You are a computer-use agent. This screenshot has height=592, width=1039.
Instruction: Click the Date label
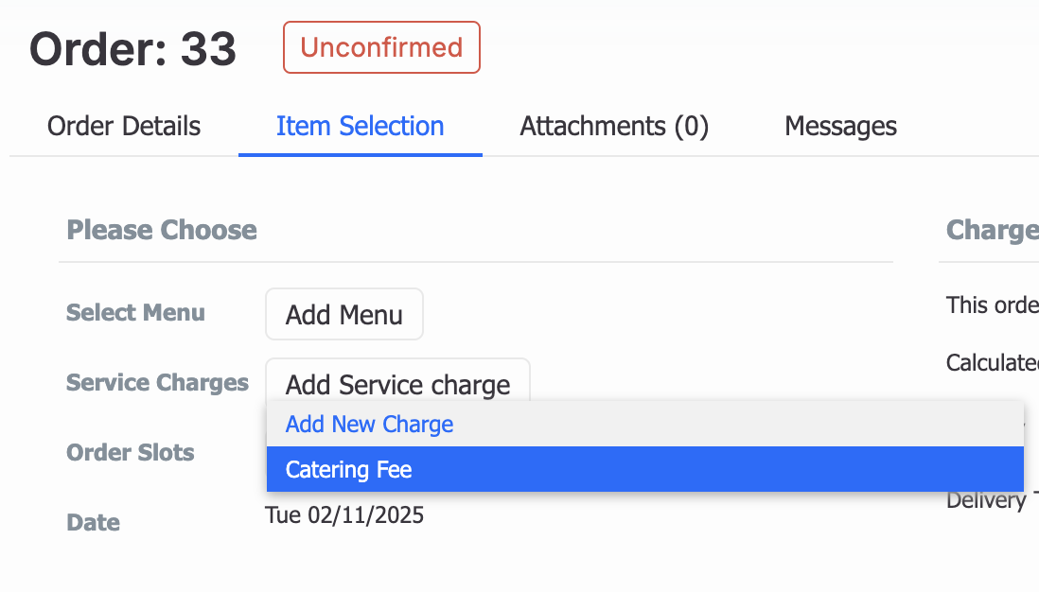click(x=93, y=522)
